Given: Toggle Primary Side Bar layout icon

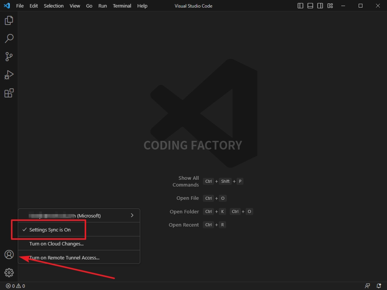Looking at the screenshot, I should click(x=300, y=6).
